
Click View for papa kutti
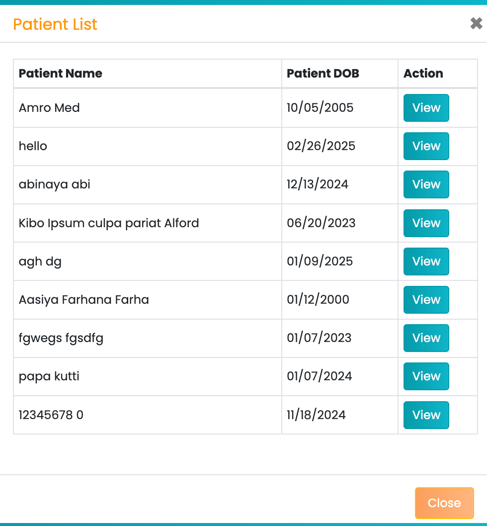click(x=426, y=376)
